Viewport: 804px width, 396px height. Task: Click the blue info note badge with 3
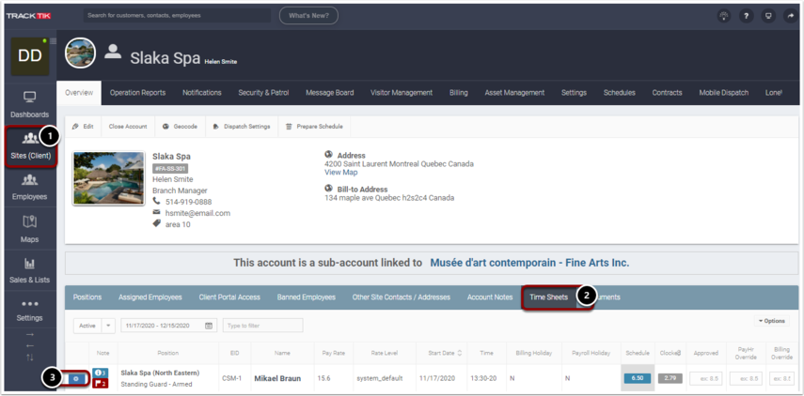coord(101,373)
